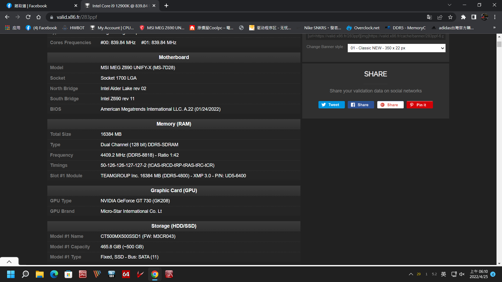Click the globe bookmark icon

tap(241, 28)
